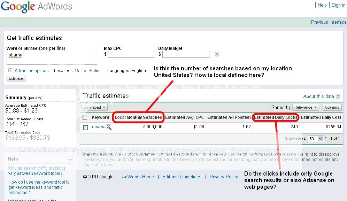
Task: Open 'Why do search traffic statistics vary' link
Action: [x=37, y=171]
